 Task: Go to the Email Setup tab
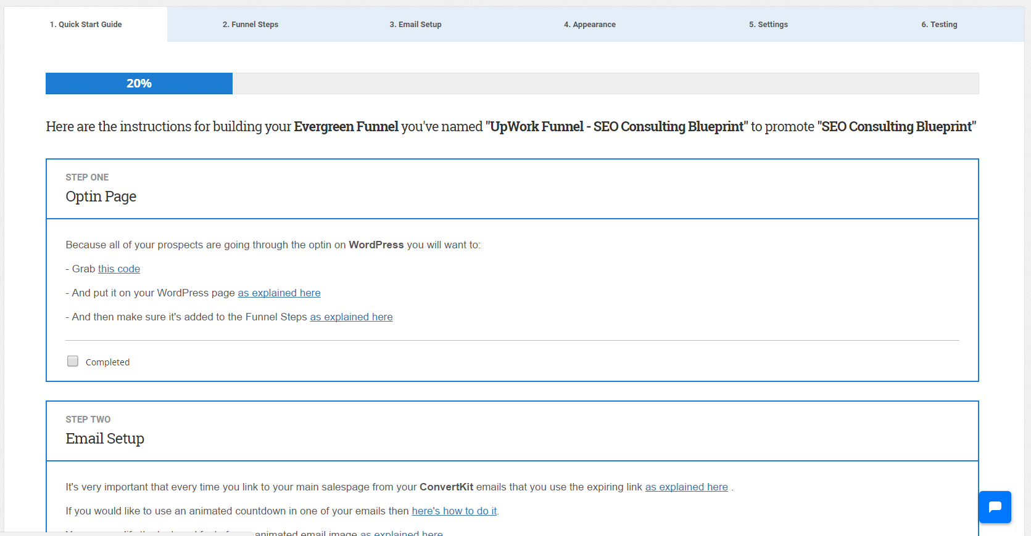(415, 25)
